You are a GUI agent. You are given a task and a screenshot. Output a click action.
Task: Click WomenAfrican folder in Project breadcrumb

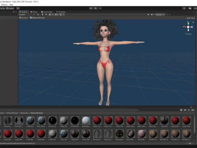[37, 113]
